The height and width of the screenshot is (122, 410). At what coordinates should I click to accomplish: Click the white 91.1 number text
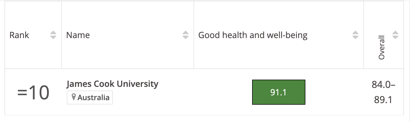pos(278,92)
